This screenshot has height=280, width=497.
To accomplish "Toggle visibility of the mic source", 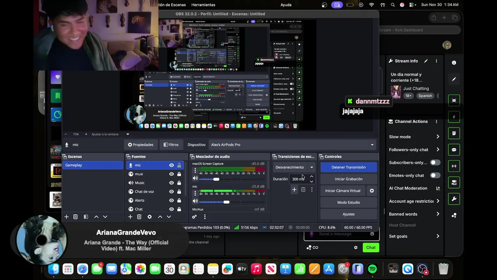I will tap(171, 165).
